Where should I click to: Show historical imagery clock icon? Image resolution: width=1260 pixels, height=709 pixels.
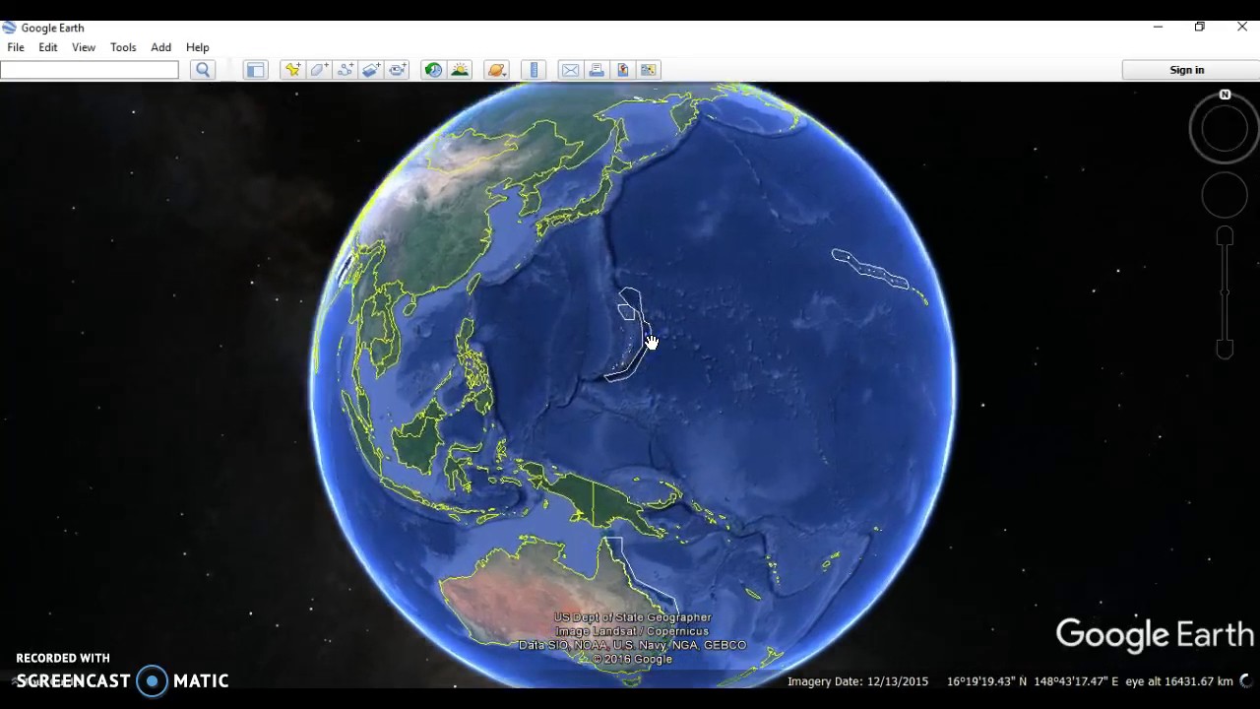tap(433, 70)
